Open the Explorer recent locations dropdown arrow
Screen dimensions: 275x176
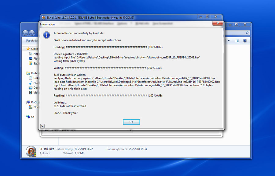click(36, 33)
